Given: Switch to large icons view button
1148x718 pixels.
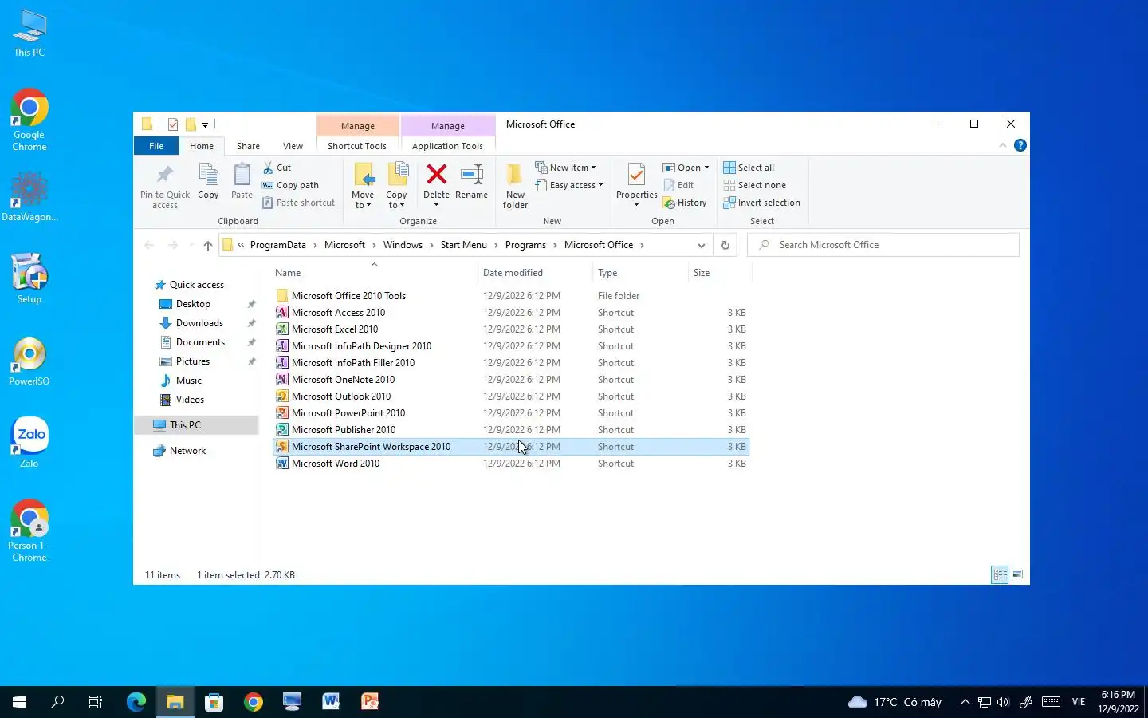Looking at the screenshot, I should (1017, 574).
